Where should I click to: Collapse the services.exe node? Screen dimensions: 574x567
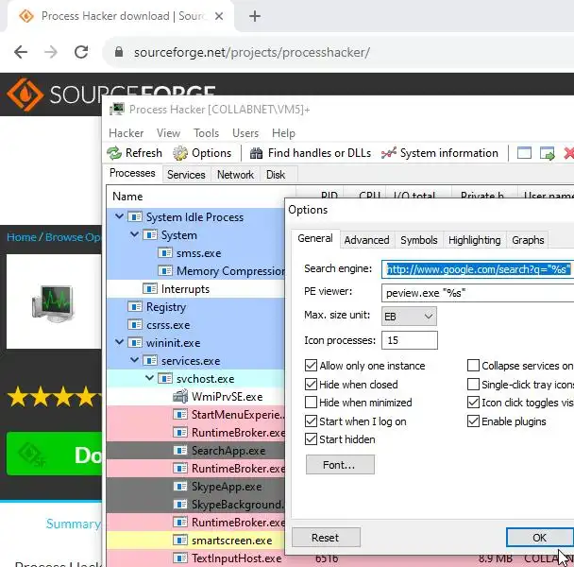pos(134,360)
